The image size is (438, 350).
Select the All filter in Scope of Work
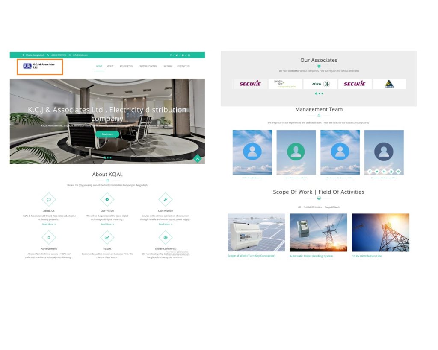click(299, 207)
